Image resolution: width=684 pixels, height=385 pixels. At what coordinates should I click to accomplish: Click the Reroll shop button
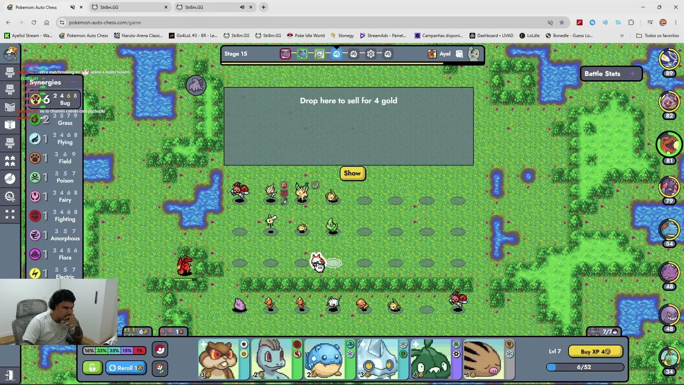tap(126, 368)
